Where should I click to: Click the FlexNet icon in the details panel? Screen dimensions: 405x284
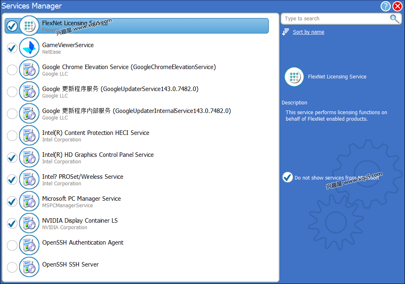(294, 76)
